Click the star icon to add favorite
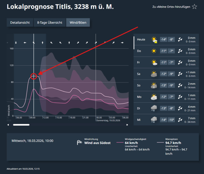Viewport: 204px width, 174px height. (195, 7)
